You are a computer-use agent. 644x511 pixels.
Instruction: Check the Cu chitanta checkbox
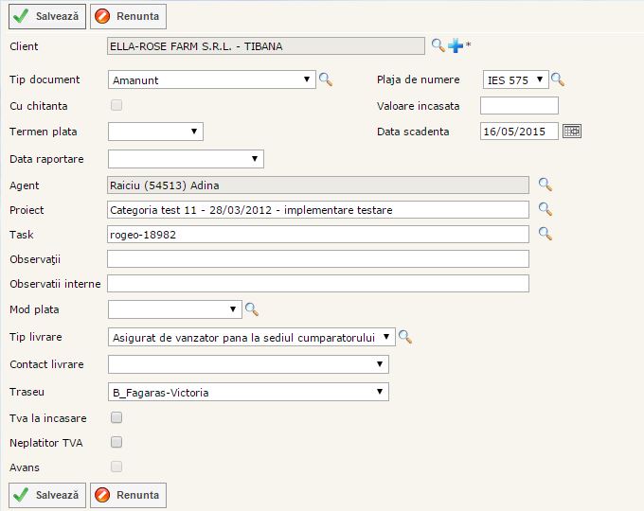[116, 105]
